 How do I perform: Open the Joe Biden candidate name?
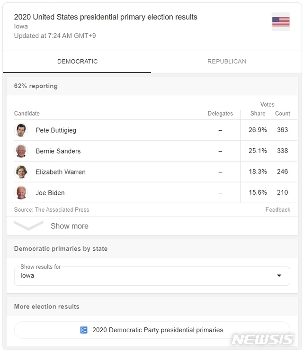click(x=50, y=193)
